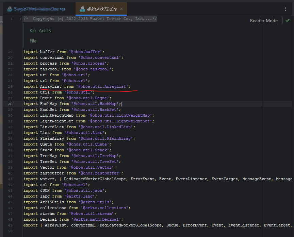
Task: Click the '@arkts.math.Decimal' module path
Action: pyautogui.click(x=96, y=219)
